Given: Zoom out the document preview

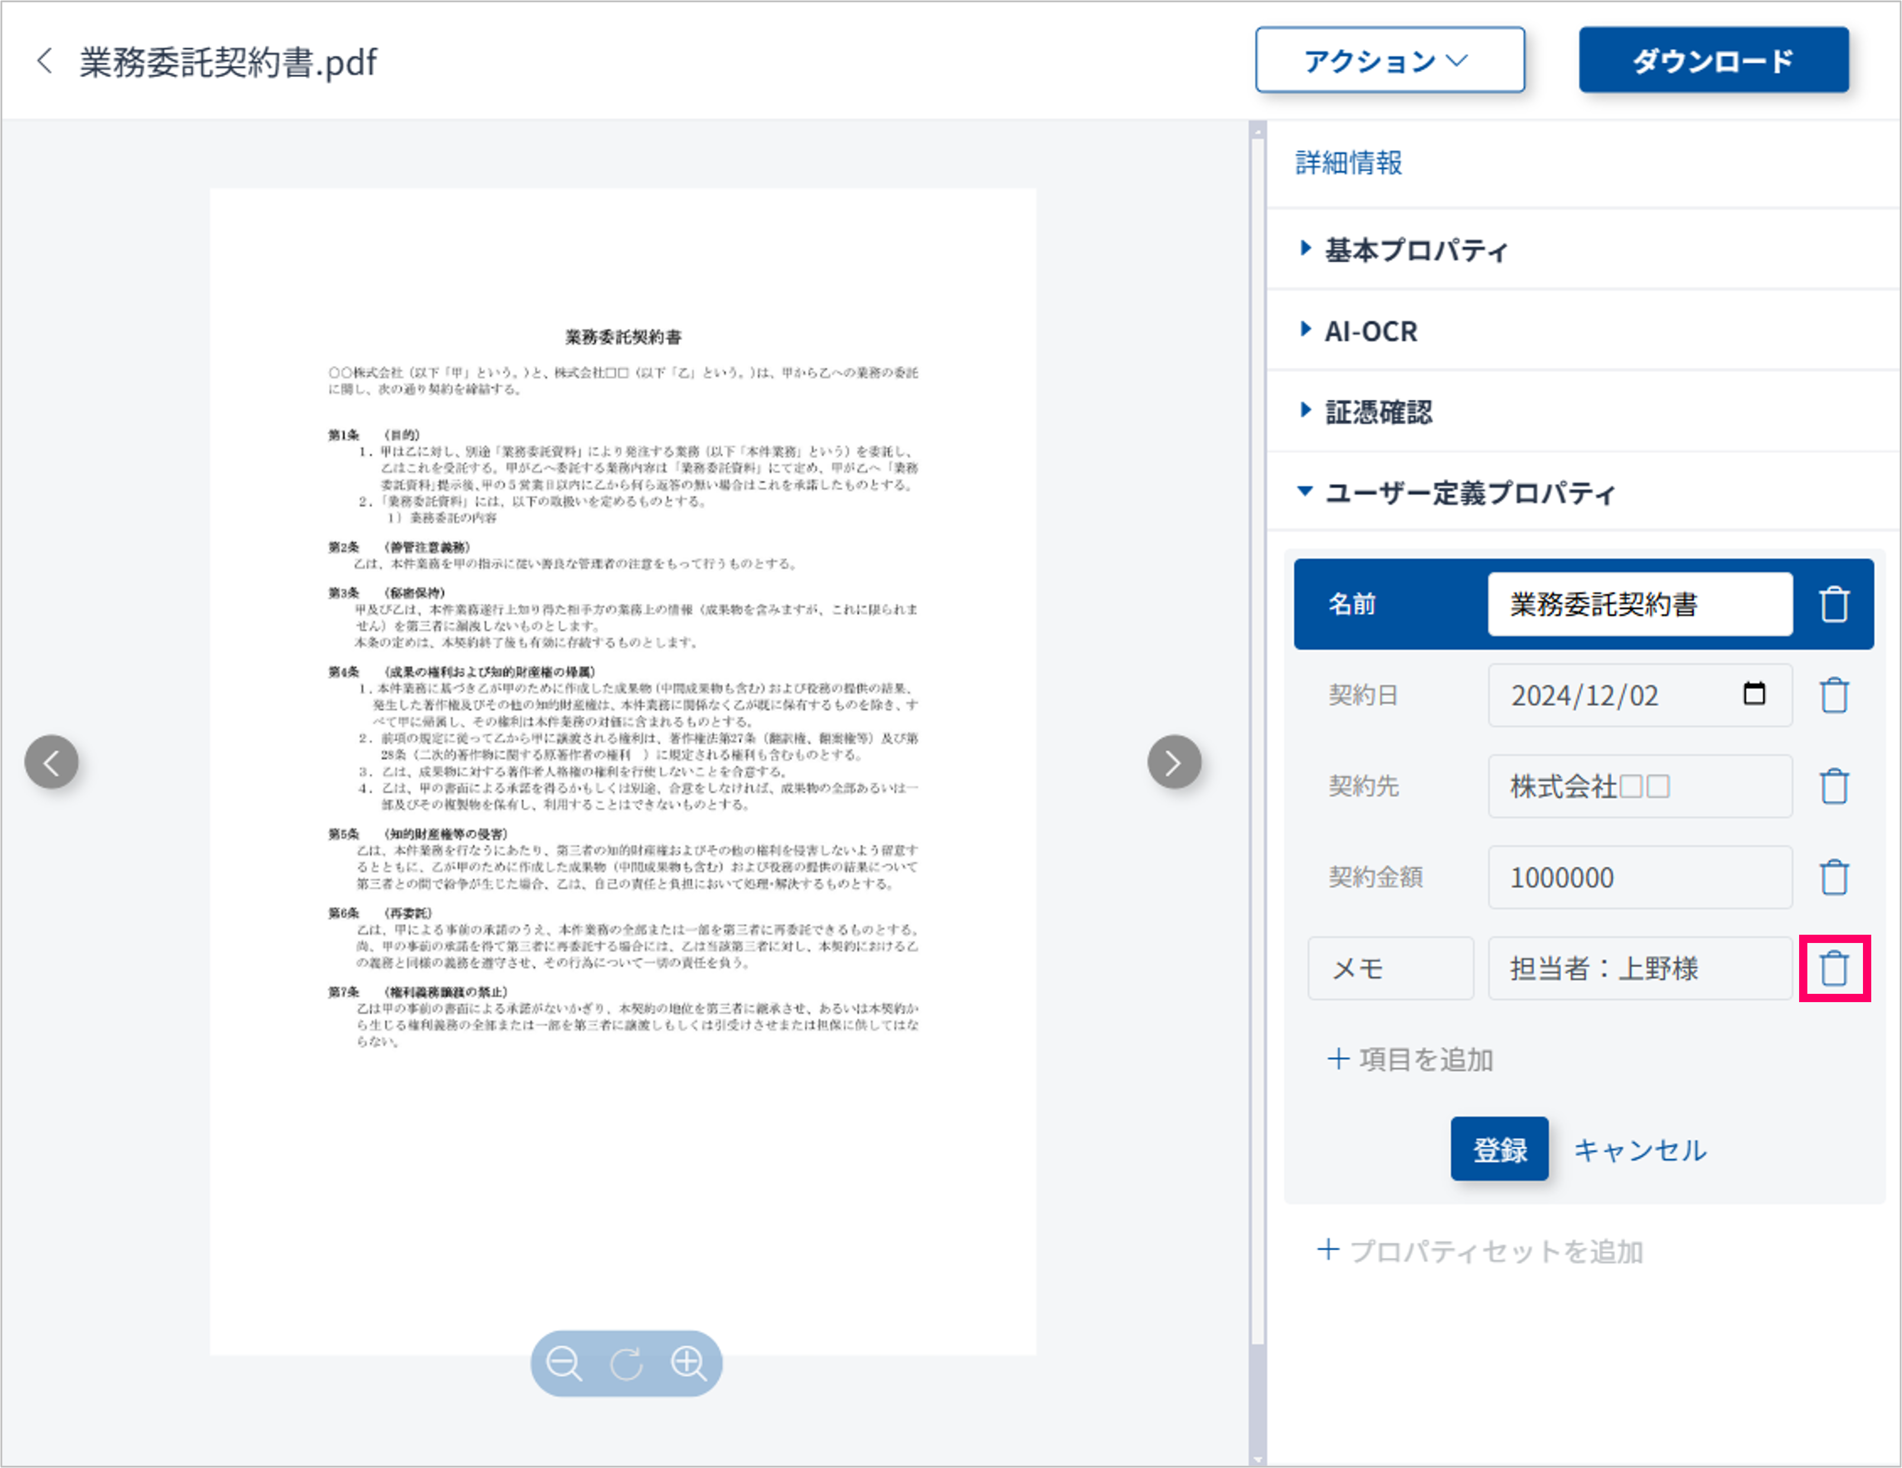Looking at the screenshot, I should (564, 1363).
